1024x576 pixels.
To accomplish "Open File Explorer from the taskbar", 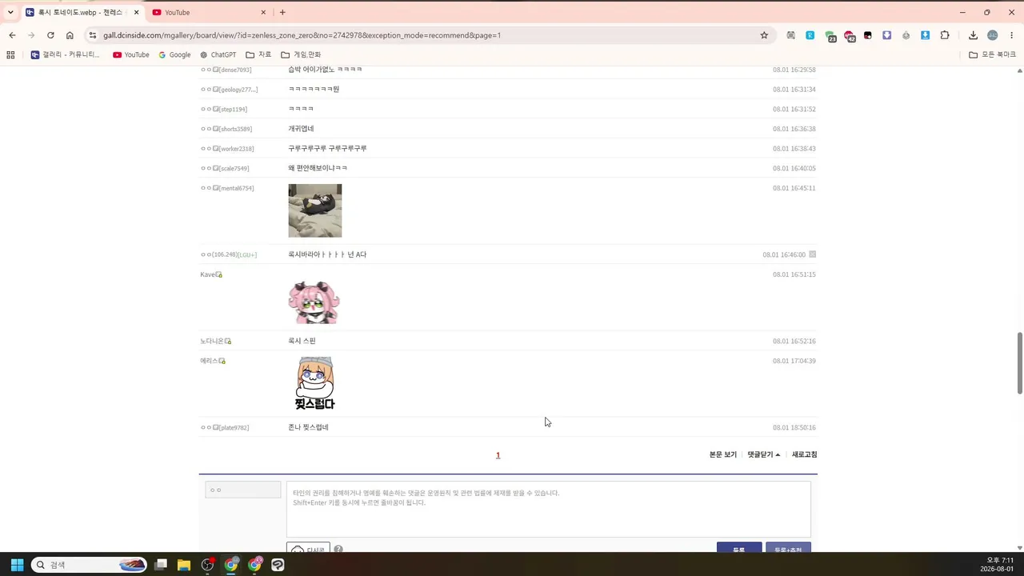I will point(184,565).
